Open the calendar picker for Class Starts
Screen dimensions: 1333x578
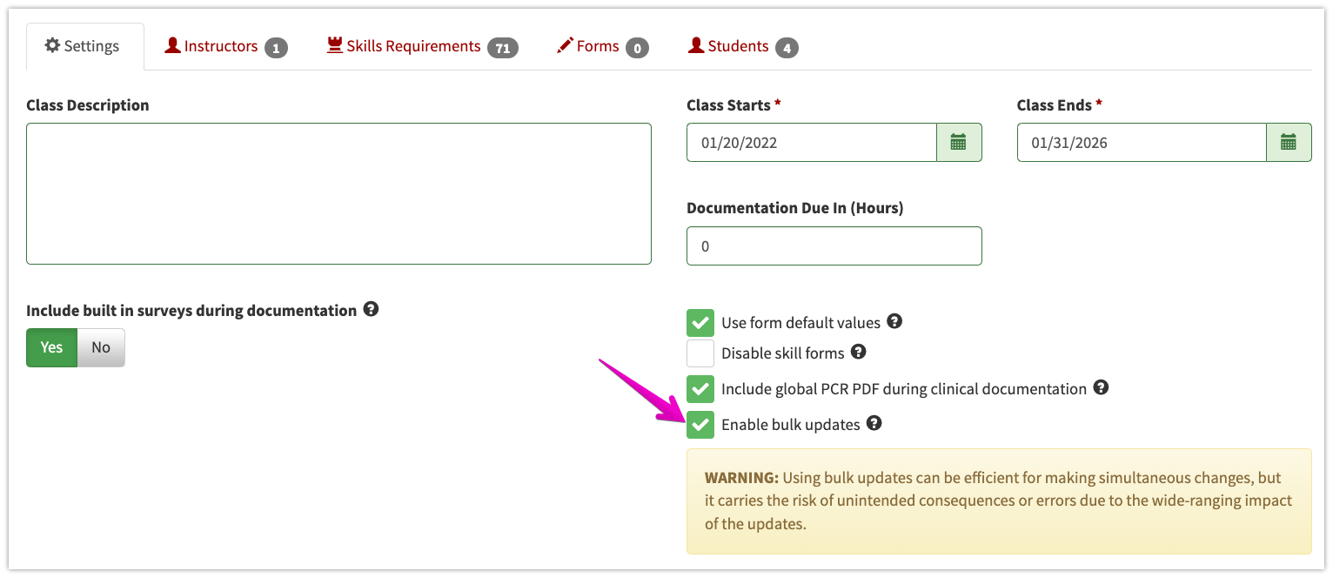coord(960,142)
